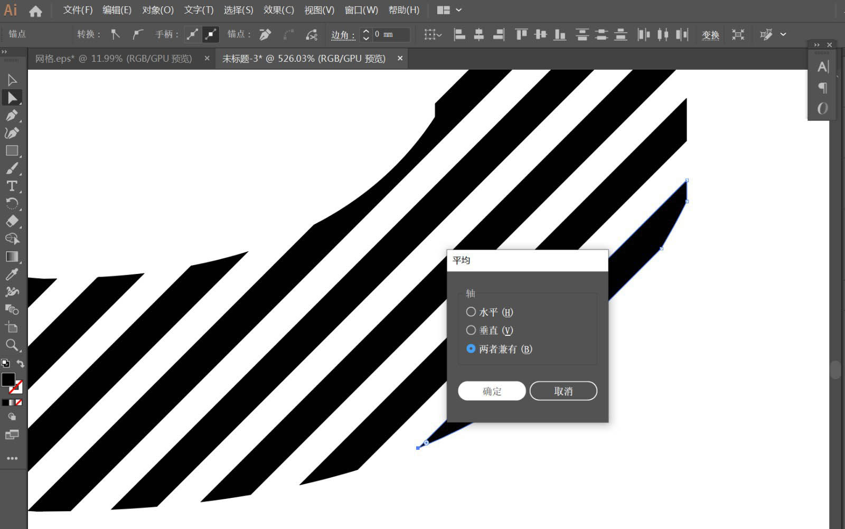Select the Eraser tool
The height and width of the screenshot is (529, 845).
point(12,221)
